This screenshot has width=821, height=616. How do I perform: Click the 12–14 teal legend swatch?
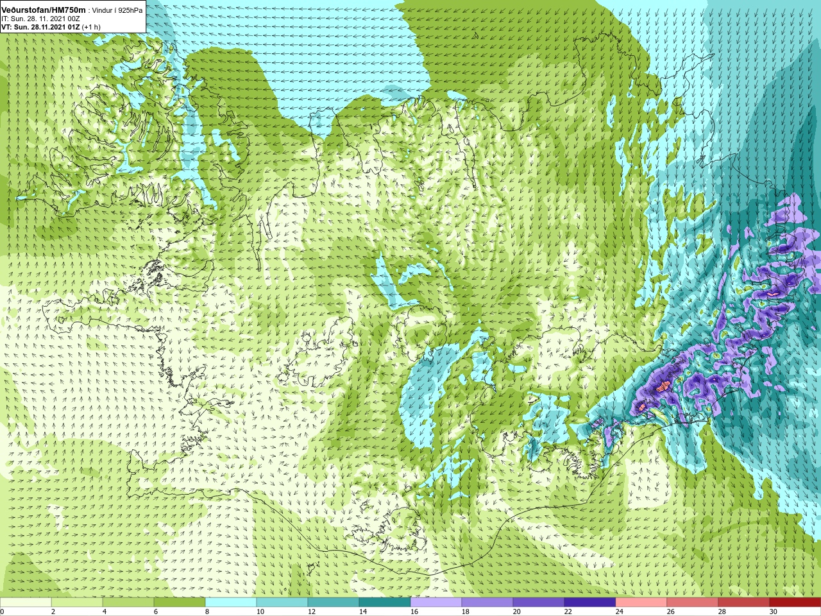pos(334,603)
